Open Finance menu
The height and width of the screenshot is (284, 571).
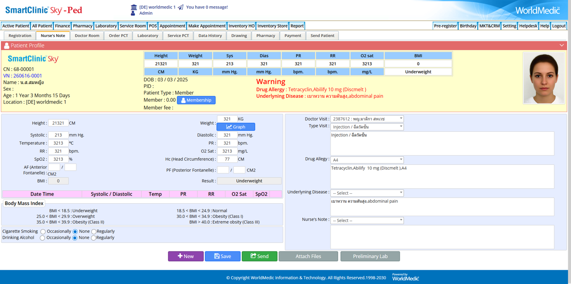pos(62,26)
